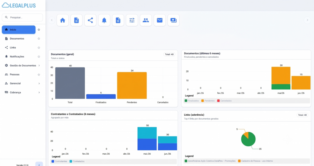Favorite the Início item with its star
The width and height of the screenshot is (314, 166).
(x=39, y=30)
